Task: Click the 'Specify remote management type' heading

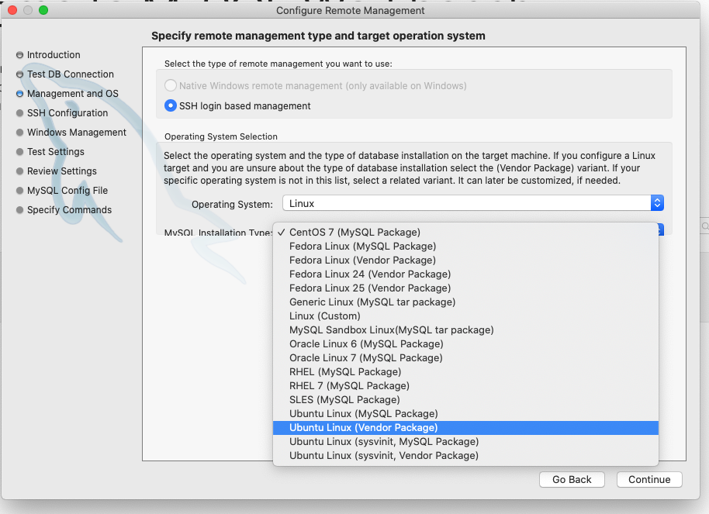Action: point(318,36)
